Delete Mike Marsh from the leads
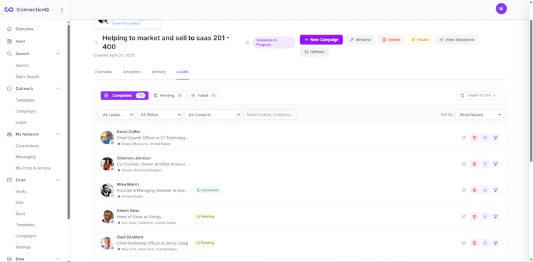 [474, 190]
